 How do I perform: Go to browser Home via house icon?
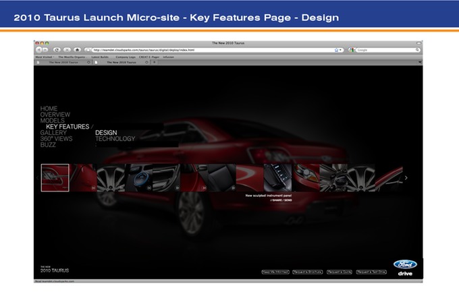coord(77,50)
